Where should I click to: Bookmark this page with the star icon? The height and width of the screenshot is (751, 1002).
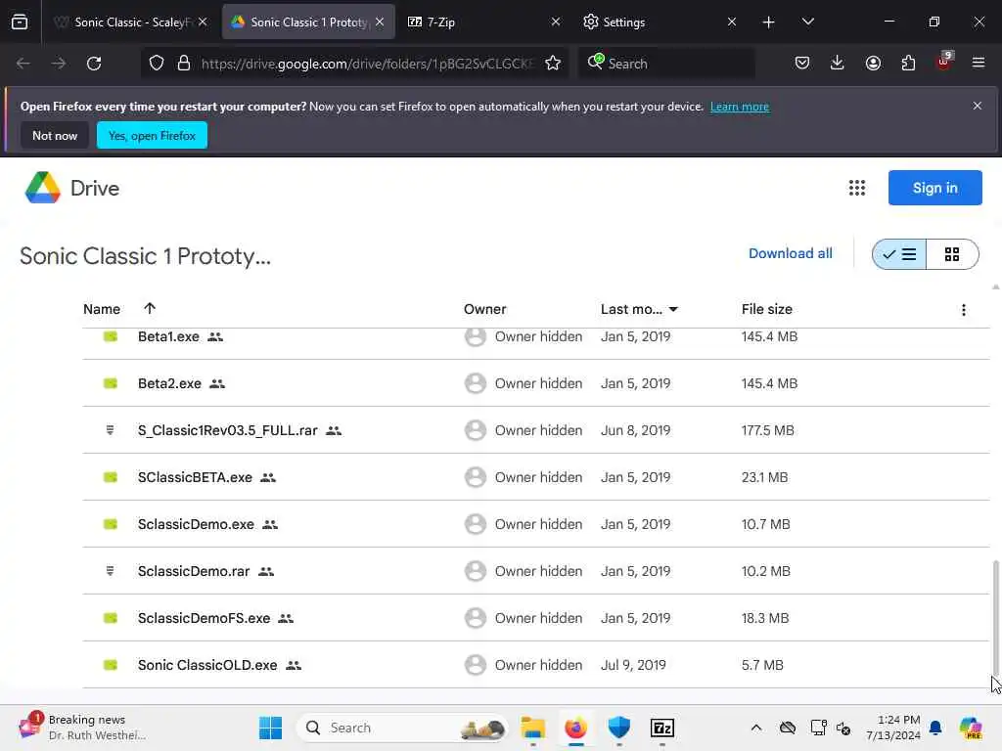tap(553, 64)
